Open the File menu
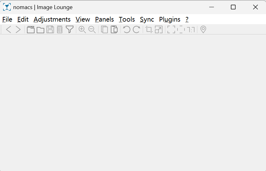 (x=7, y=19)
